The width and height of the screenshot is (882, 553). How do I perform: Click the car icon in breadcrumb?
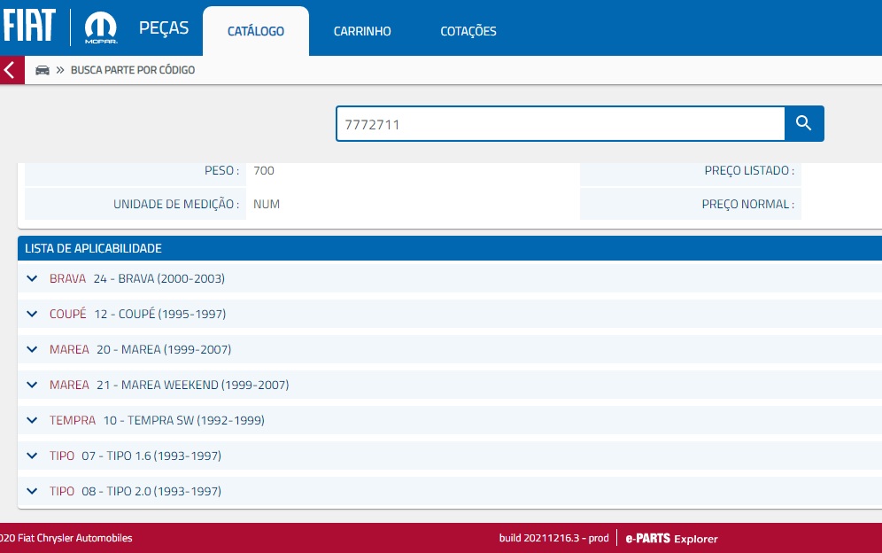[42, 70]
